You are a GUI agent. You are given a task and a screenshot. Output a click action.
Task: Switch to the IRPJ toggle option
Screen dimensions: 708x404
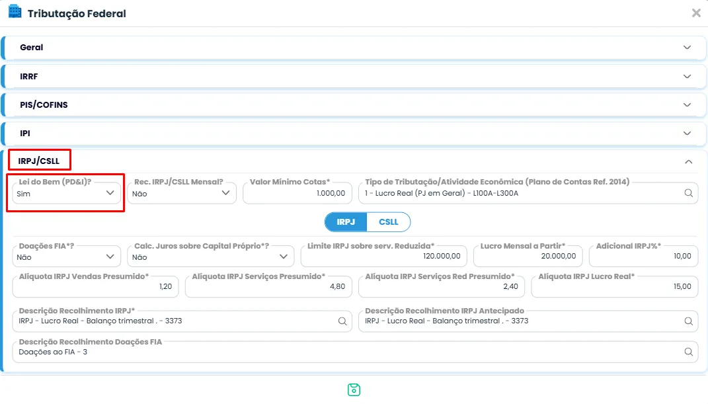point(346,222)
